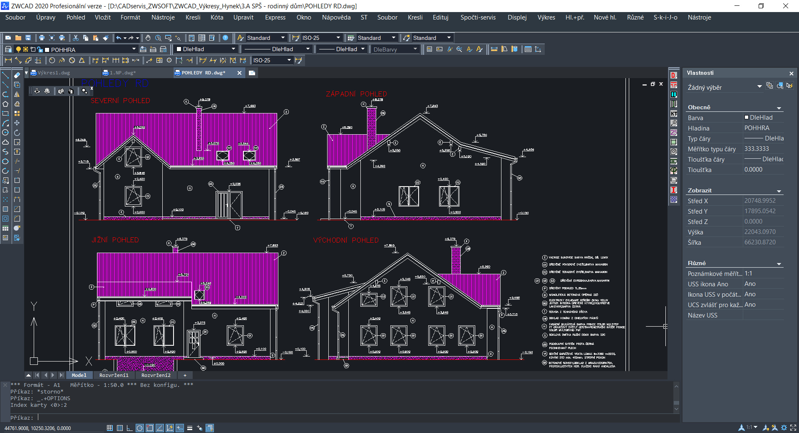
Task: Select the Line drawing tool
Action: tap(5, 75)
